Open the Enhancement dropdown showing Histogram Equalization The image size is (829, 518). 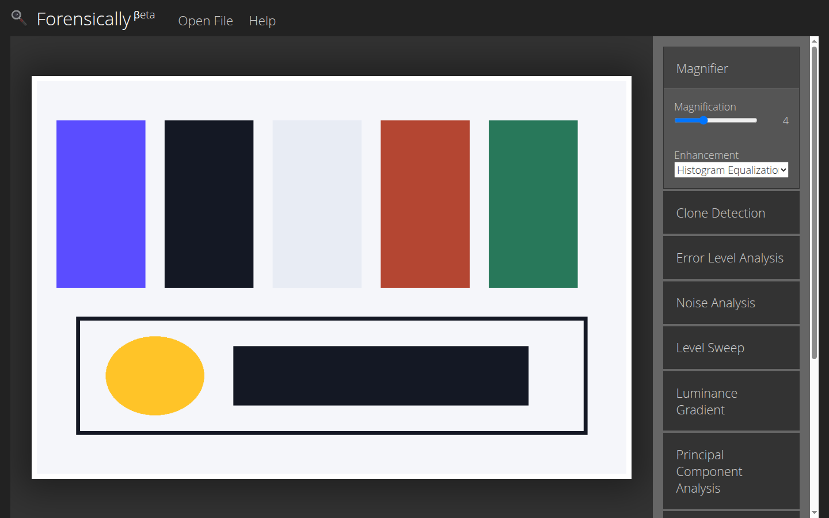731,170
